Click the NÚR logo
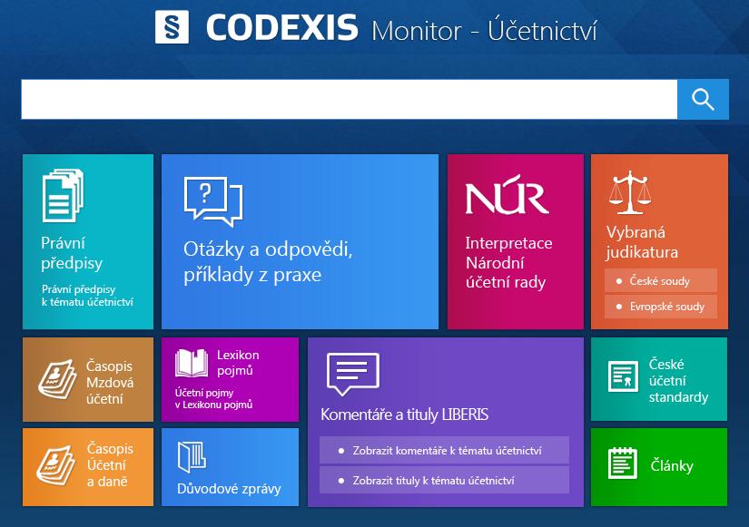This screenshot has height=527, width=749. click(x=507, y=194)
